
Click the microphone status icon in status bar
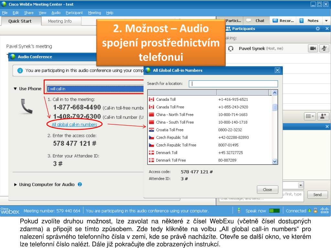pyautogui.click(x=239, y=211)
